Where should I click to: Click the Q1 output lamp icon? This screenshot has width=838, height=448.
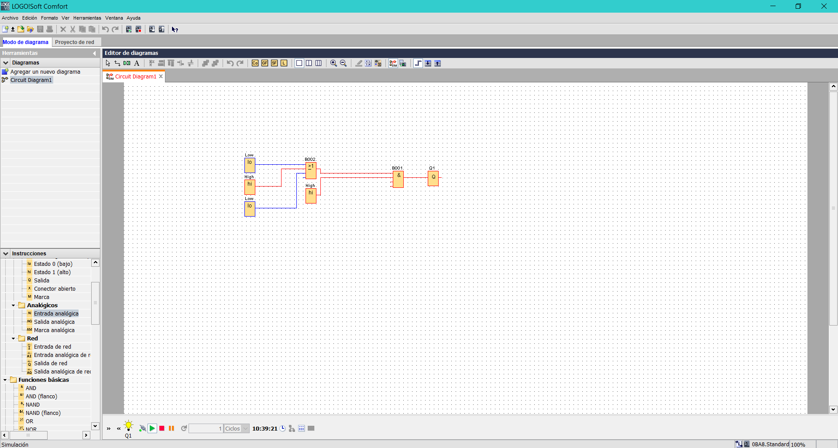128,426
